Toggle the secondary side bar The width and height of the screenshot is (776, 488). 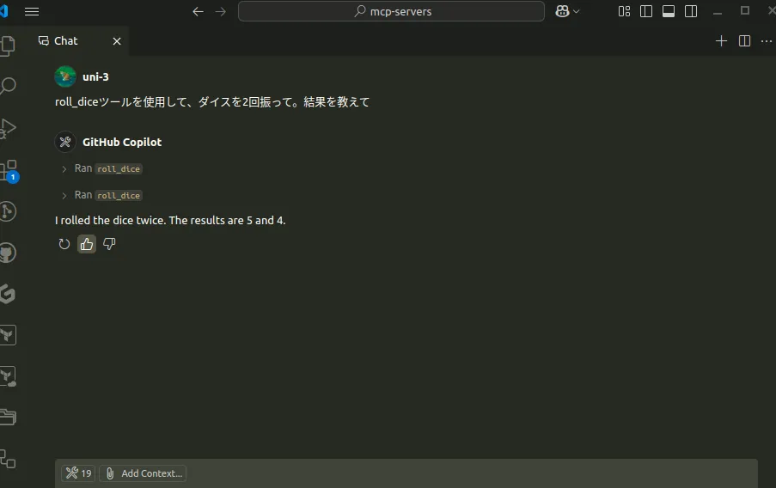[x=691, y=11]
